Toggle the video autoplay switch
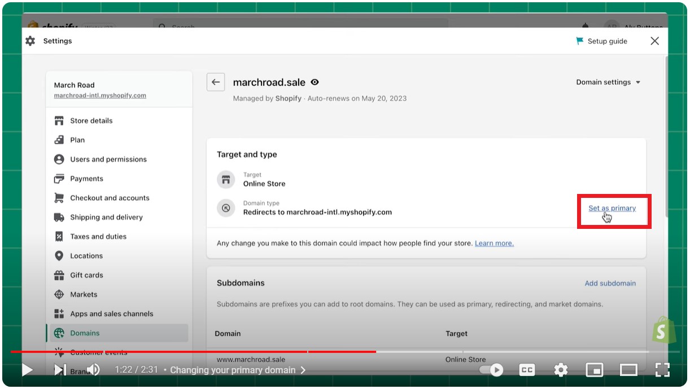The image size is (690, 389). tap(491, 370)
